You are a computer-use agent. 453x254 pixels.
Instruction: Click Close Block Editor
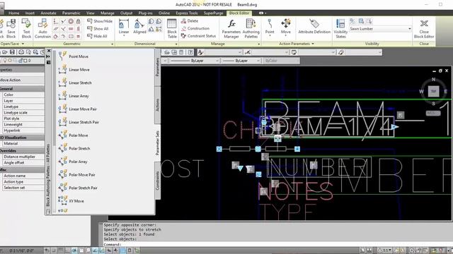tap(424, 28)
